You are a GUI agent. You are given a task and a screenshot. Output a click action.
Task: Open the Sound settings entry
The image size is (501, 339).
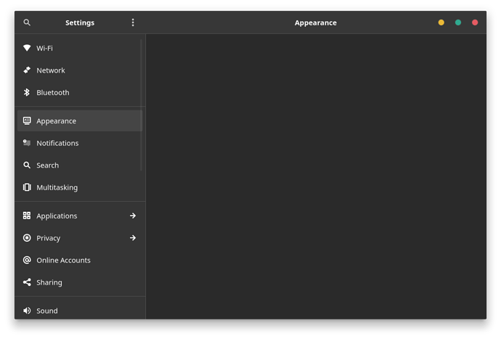click(x=79, y=311)
